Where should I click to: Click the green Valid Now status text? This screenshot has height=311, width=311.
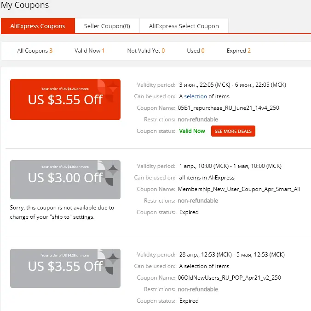coord(192,131)
